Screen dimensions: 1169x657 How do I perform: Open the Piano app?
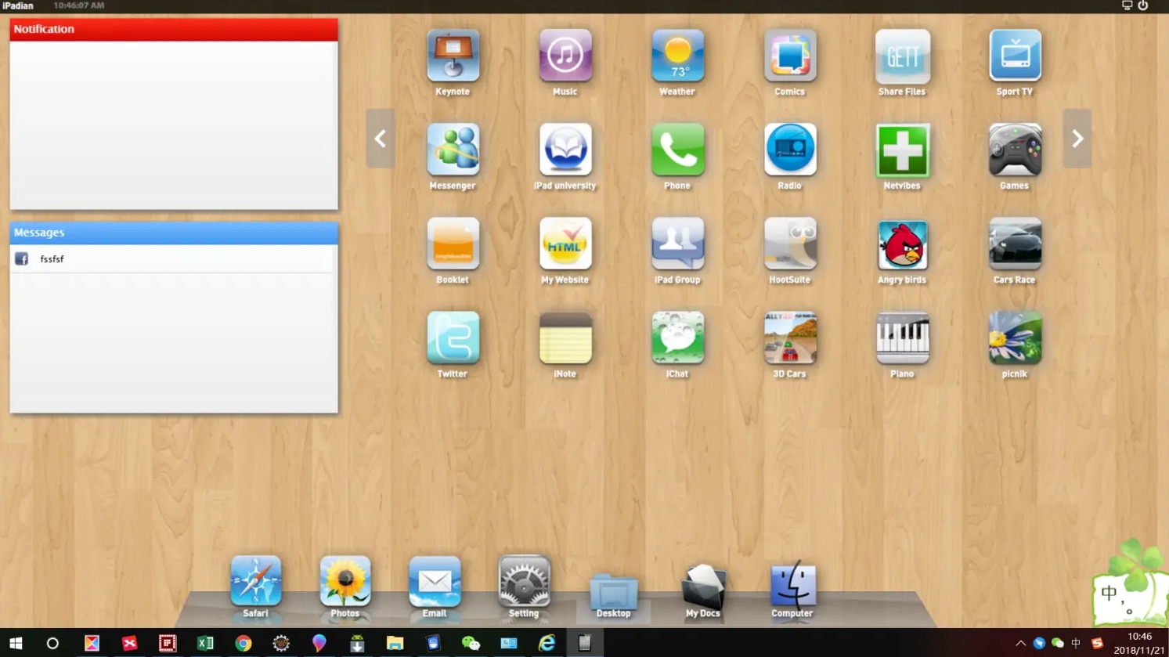902,338
